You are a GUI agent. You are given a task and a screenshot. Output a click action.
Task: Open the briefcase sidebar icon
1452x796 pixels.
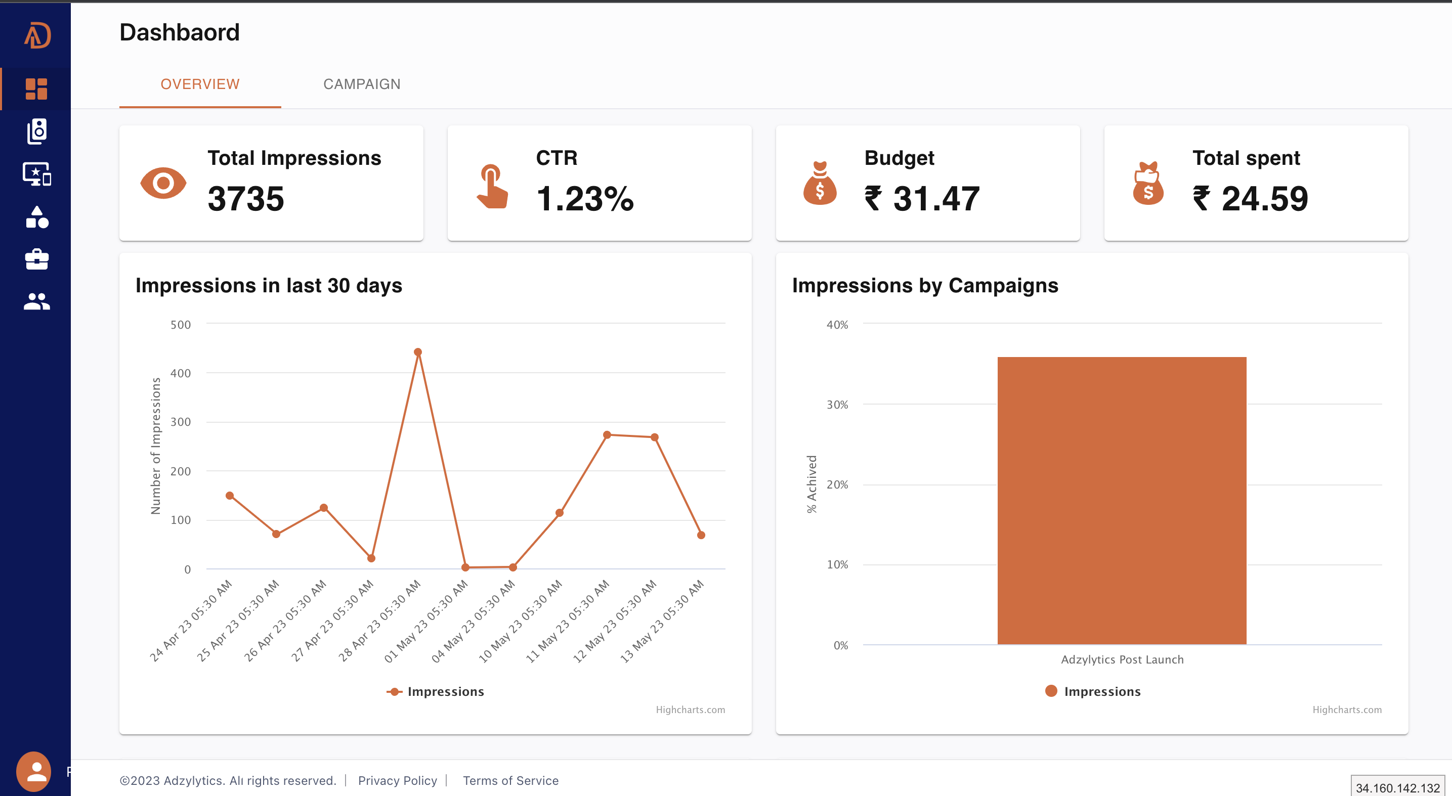(36, 259)
